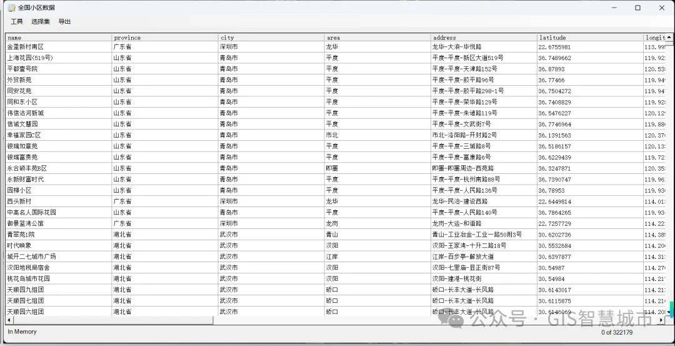
Task: Minimize the 全国小区数据 window
Action: pos(614,8)
